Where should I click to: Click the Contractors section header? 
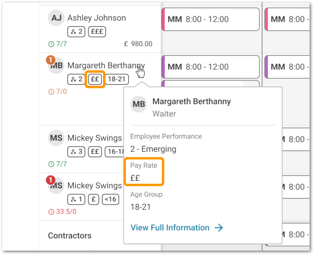70,236
